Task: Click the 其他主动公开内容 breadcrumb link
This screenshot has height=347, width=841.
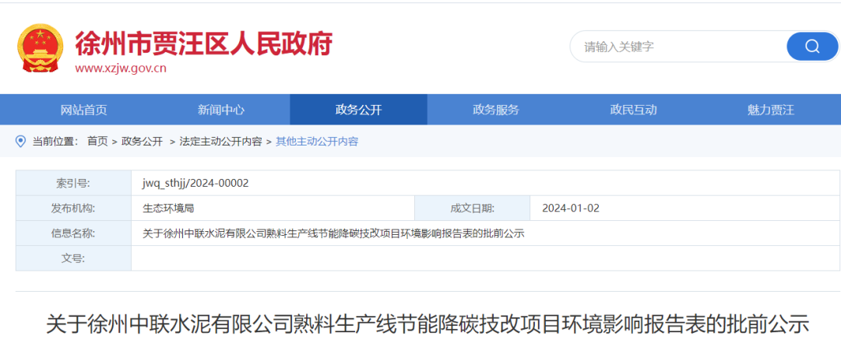Action: (x=316, y=142)
